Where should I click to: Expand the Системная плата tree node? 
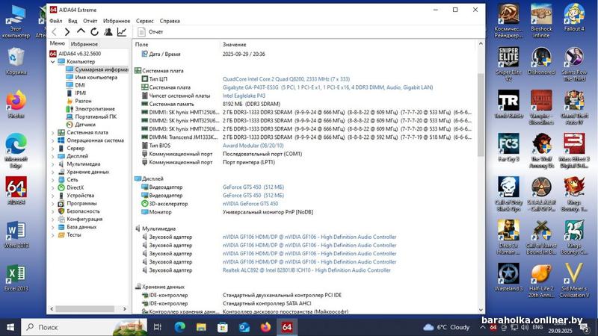[52, 132]
